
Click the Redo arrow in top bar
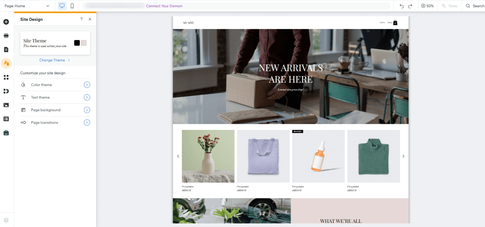point(410,6)
